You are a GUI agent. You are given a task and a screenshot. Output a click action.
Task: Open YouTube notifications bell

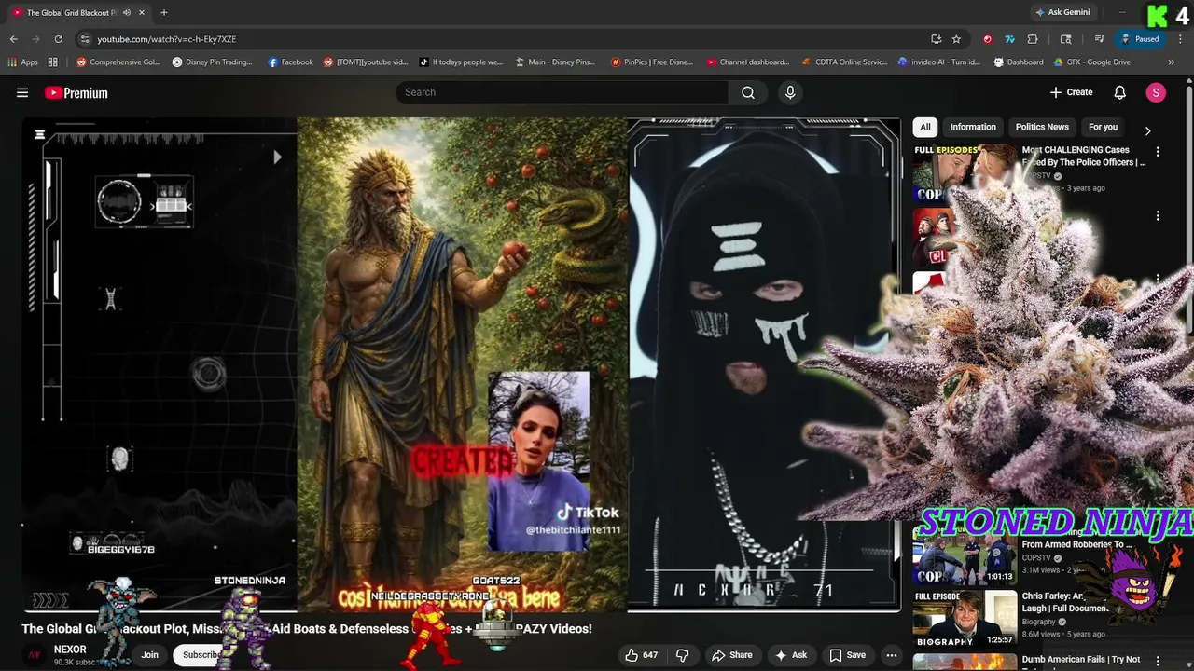click(x=1120, y=92)
